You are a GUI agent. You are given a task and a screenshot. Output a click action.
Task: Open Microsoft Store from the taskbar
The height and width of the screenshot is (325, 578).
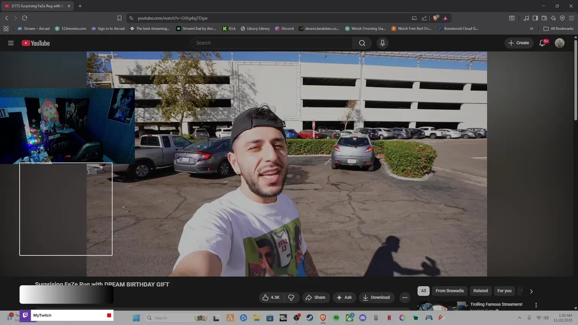pos(270,318)
